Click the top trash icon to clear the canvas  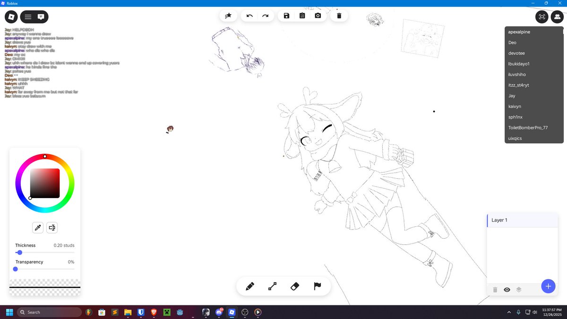click(x=339, y=16)
